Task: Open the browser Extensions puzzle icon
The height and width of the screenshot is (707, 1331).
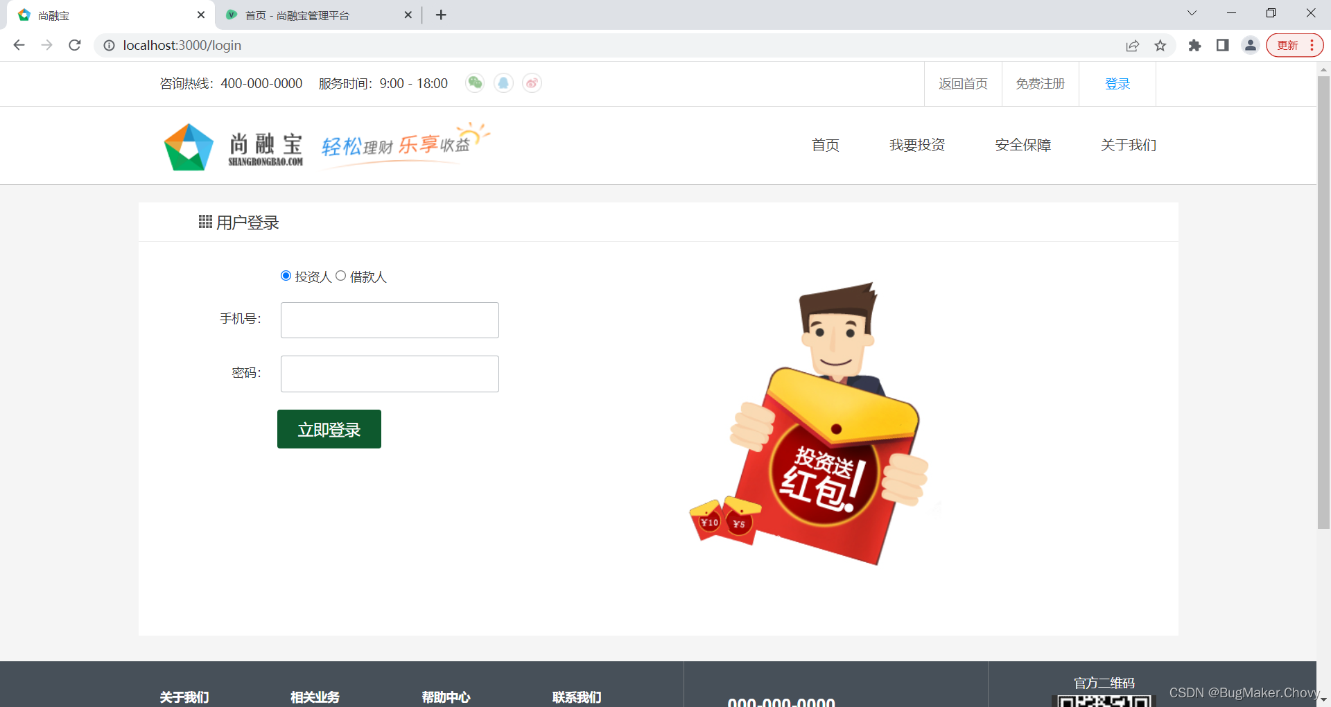Action: (1194, 45)
